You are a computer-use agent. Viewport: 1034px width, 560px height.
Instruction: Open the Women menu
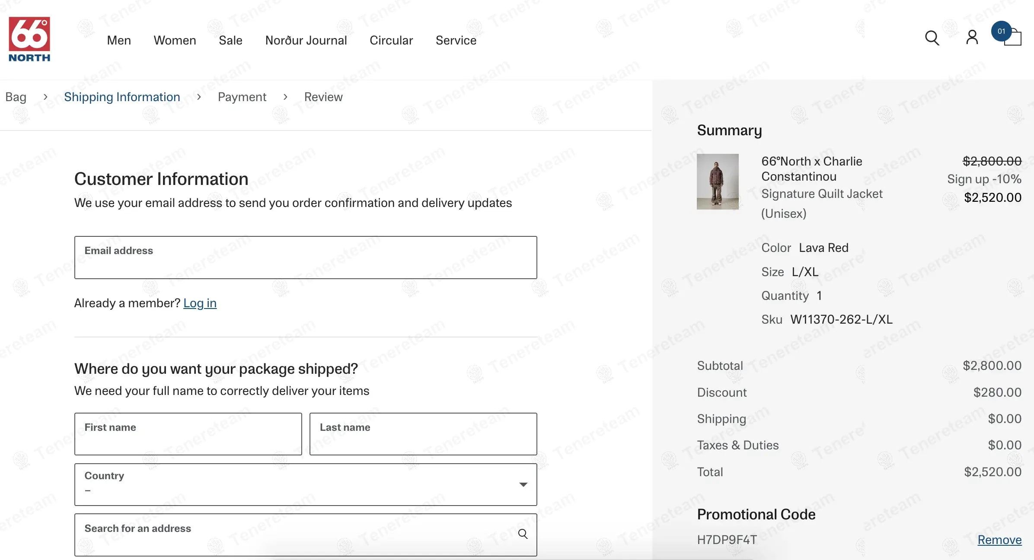click(175, 40)
